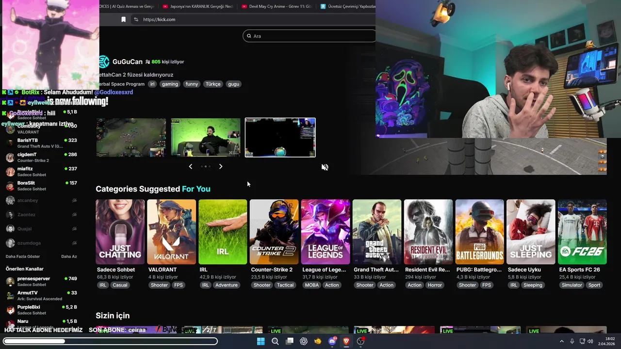Open PurpleBixi avatar in recommended channels
621x349 pixels.
(10, 309)
